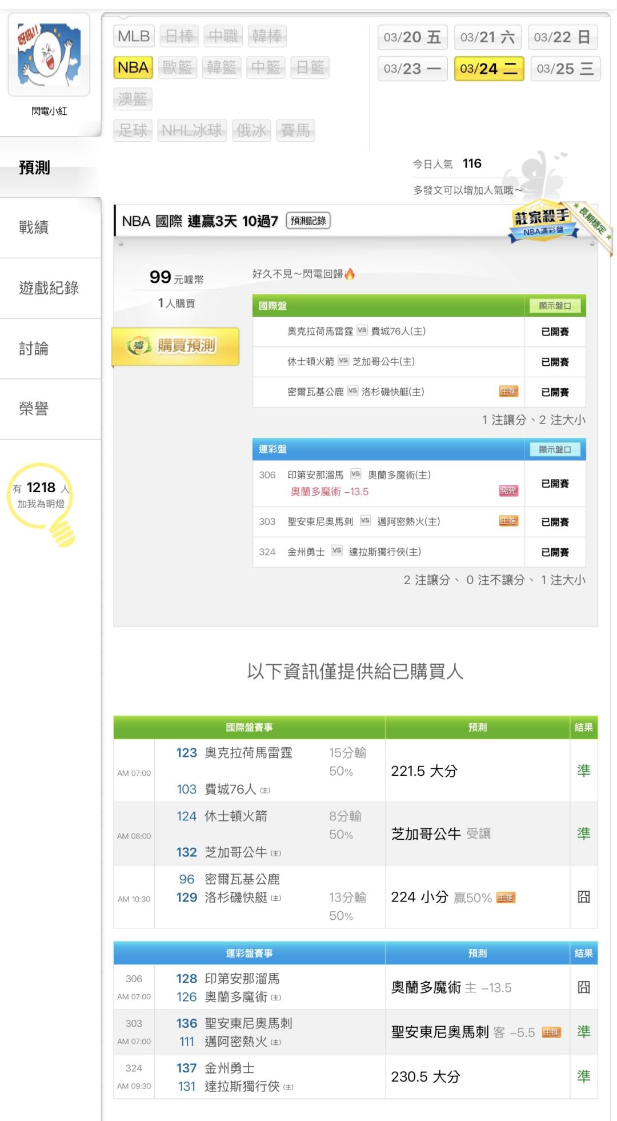
Task: Click VS icon in 休士頓火箭 match row
Action: [x=343, y=361]
